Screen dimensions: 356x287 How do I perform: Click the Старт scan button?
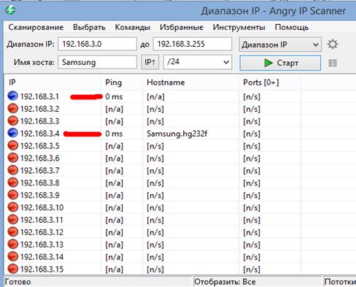tap(280, 63)
